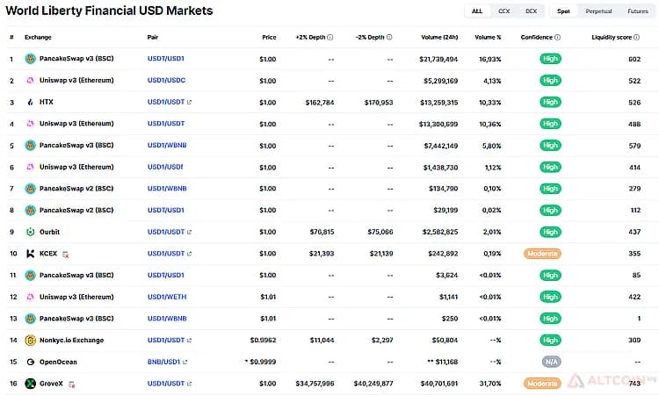Click info icon next to Confidence header
This screenshot has height=395, width=659.
tap(557, 38)
